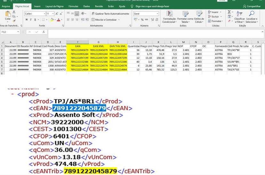Click the Select All corner triangle
Image resolution: width=265 pixels, height=175 pixels.
[2, 42]
